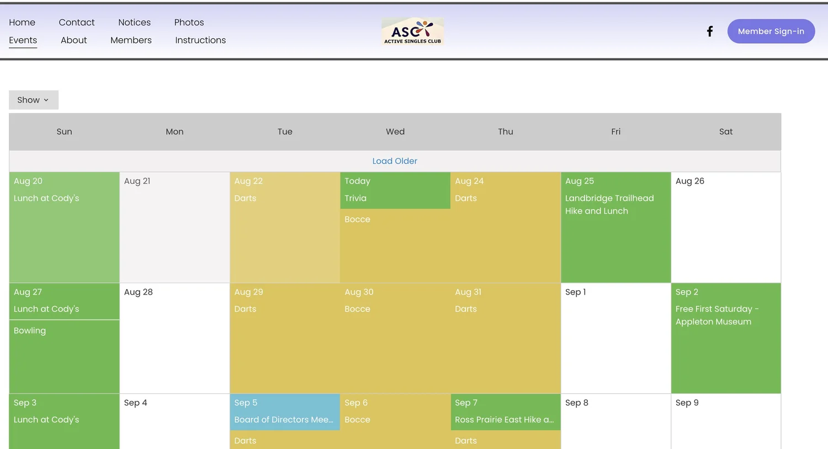Click the Fri column header

coord(615,131)
